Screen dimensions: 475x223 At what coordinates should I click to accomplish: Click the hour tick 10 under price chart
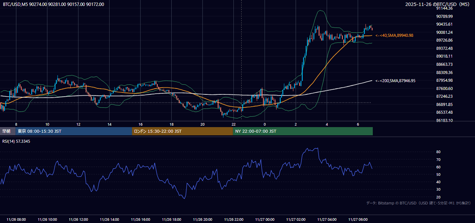[x=47, y=124]
